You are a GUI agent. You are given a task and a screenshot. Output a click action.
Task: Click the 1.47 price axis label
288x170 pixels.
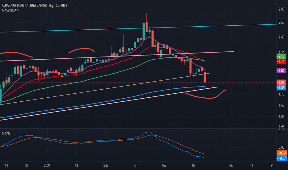pos(282,126)
